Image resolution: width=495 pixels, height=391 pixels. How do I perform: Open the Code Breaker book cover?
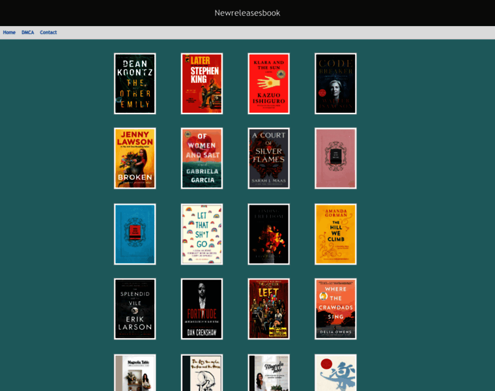click(335, 83)
